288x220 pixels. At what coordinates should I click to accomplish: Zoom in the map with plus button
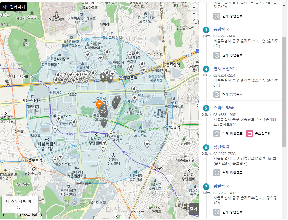tap(194, 8)
